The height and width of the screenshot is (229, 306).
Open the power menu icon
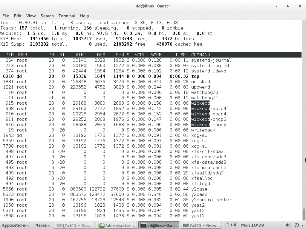pyautogui.click(x=297, y=225)
